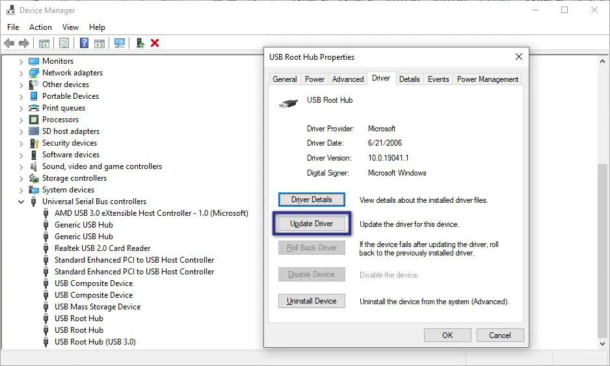Click the device tree vertical scrollbar thumb
610x366 pixels.
(x=602, y=251)
